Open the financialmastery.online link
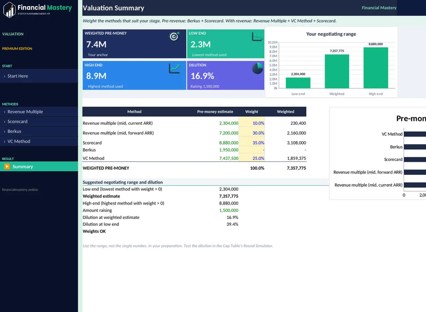Viewport: 426px width, 312px height. tap(20, 189)
